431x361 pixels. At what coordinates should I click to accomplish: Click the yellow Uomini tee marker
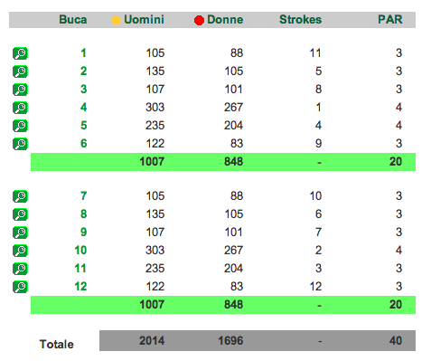click(116, 21)
